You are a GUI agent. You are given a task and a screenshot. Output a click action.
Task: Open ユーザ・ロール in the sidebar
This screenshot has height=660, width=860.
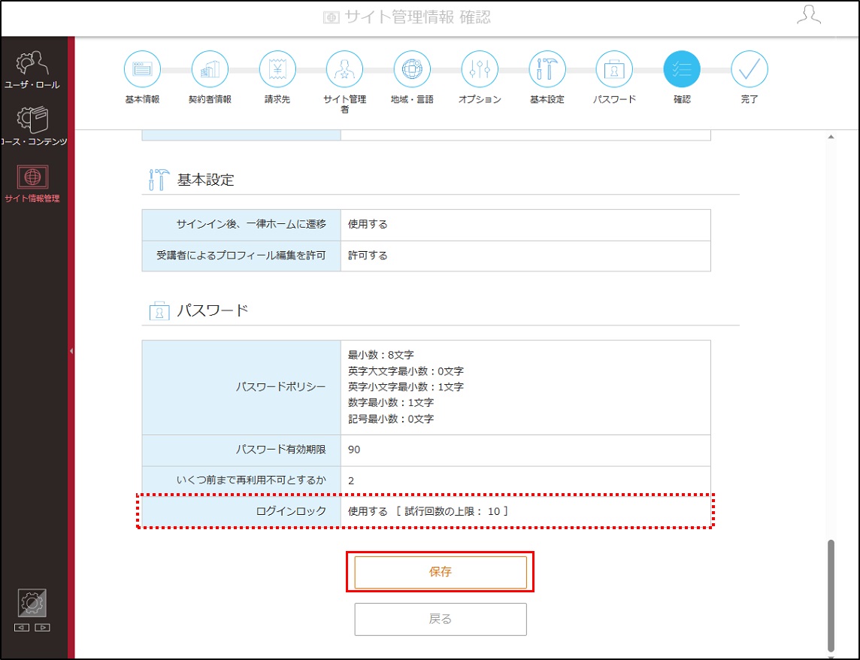pos(32,70)
